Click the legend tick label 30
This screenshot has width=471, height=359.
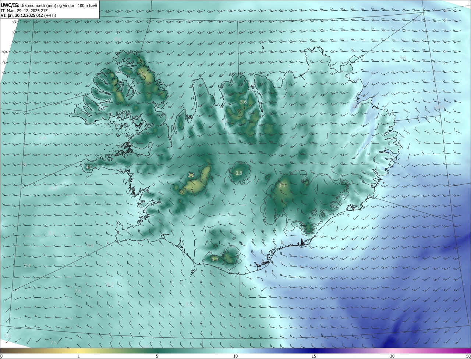tap(392, 356)
